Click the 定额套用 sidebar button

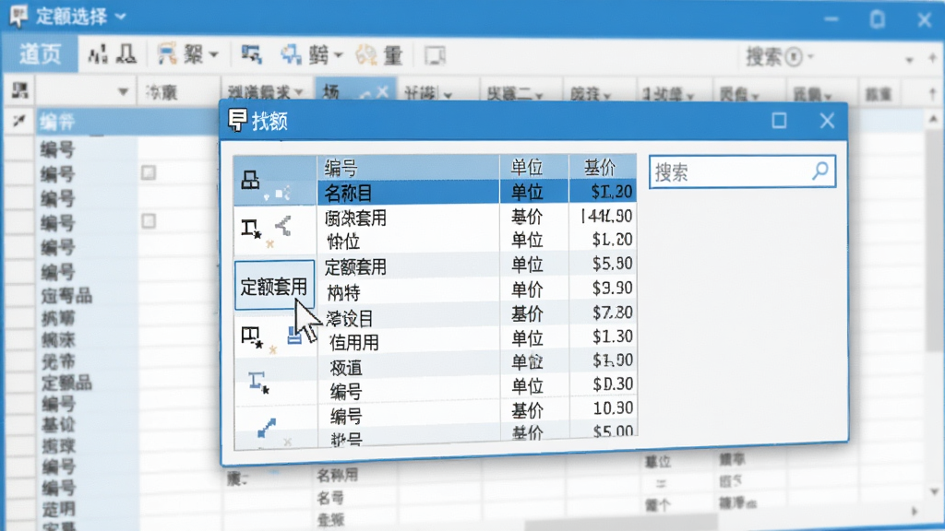274,286
